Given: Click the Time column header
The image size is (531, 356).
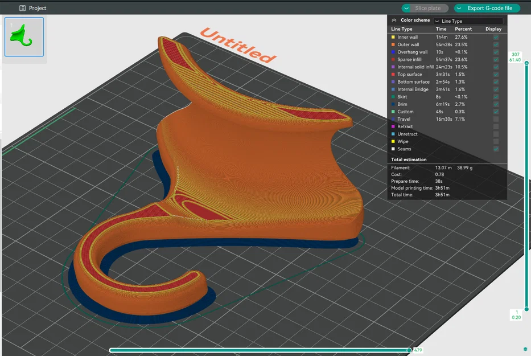Looking at the screenshot, I should 441,29.
